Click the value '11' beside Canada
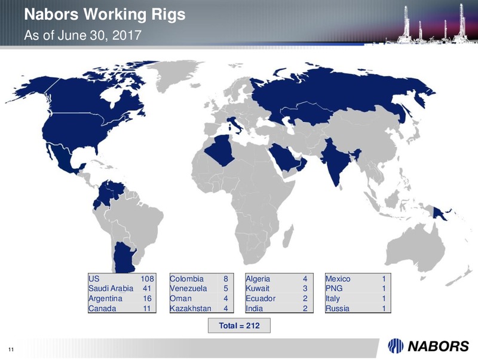Image resolution: width=478 pixels, height=359 pixels. tap(147, 308)
